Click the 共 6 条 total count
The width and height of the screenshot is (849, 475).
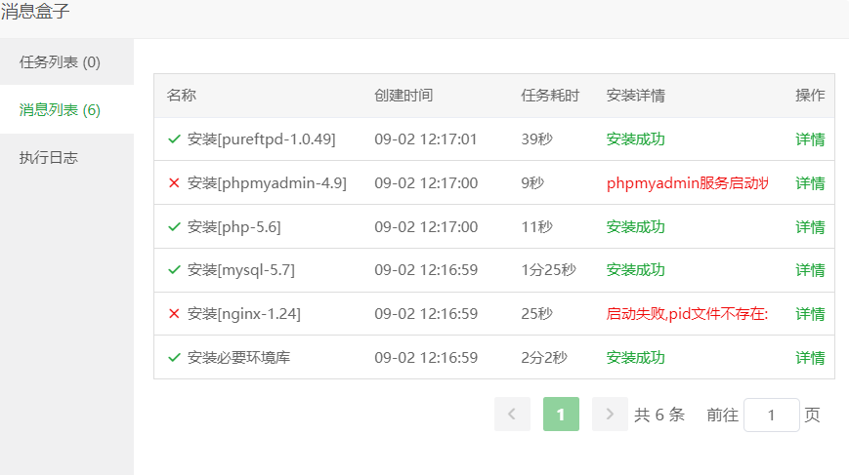click(x=659, y=415)
